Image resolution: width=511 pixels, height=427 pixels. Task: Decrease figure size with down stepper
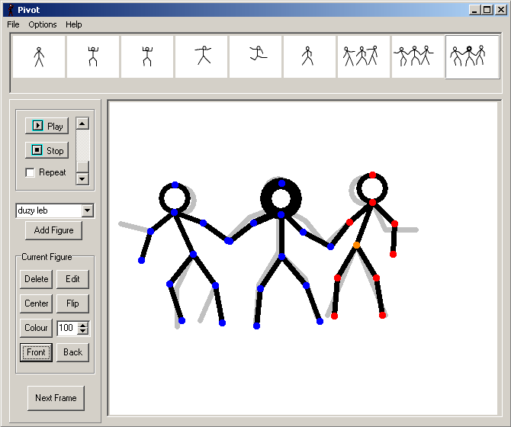tap(83, 331)
